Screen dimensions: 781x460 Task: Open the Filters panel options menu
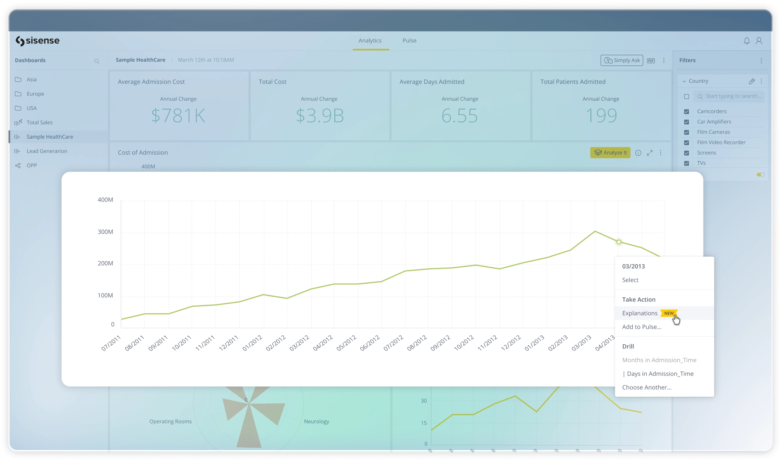pyautogui.click(x=762, y=60)
